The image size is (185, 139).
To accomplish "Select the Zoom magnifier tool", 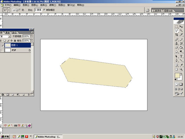I will 181,69.
